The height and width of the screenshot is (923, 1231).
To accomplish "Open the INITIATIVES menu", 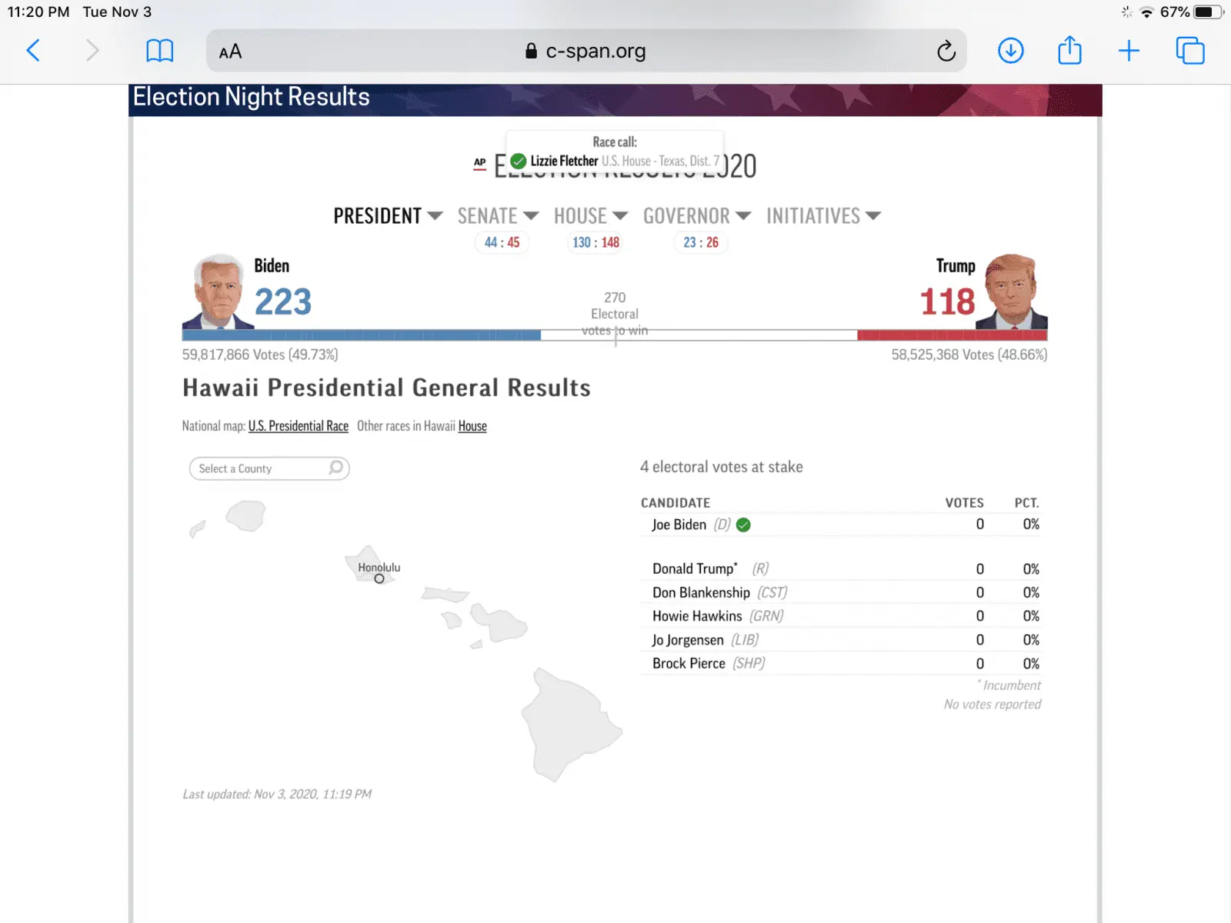I will tap(822, 216).
